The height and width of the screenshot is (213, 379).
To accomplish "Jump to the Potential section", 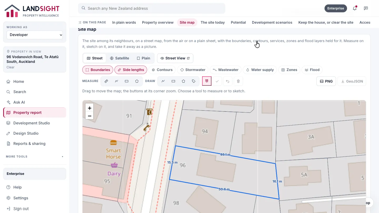I will click(238, 22).
